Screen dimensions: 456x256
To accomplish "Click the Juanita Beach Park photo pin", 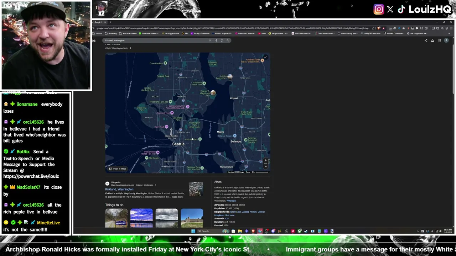I will click(x=230, y=76).
